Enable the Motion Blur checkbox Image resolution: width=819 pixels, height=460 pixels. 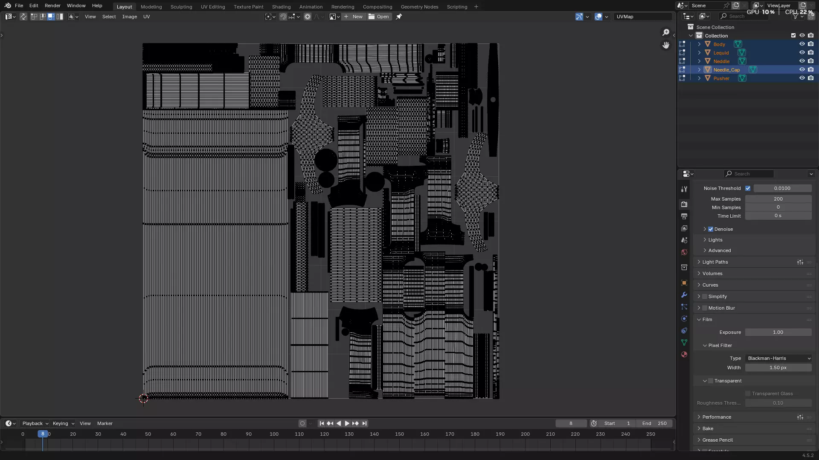(705, 308)
